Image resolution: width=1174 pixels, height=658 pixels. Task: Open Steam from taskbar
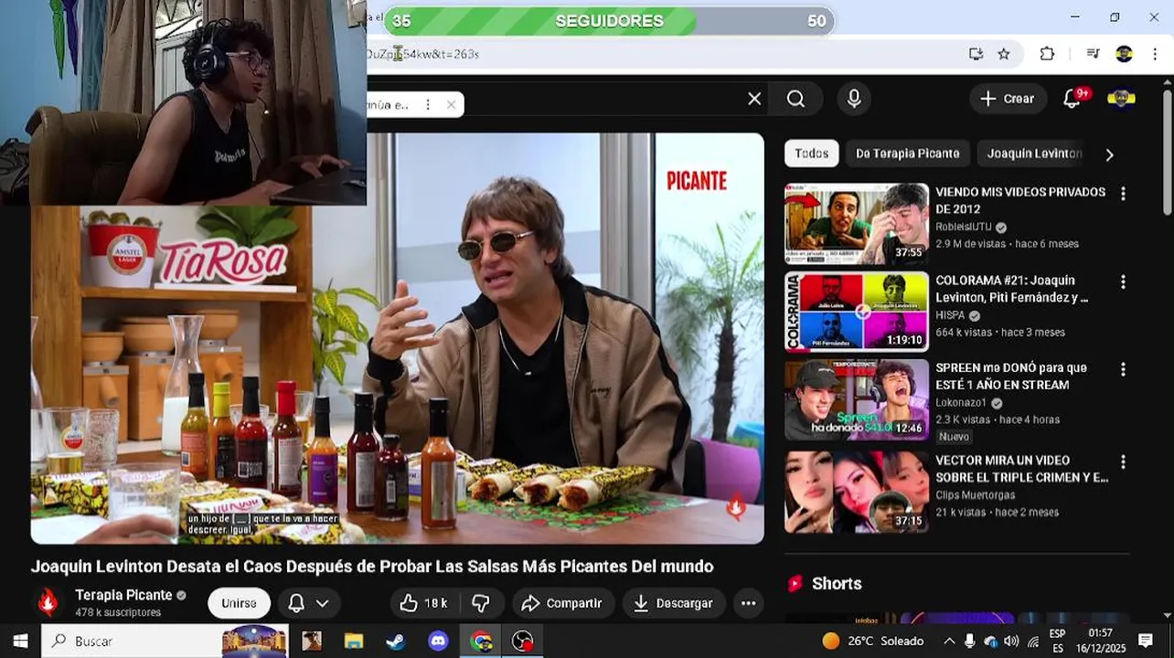pyautogui.click(x=396, y=641)
